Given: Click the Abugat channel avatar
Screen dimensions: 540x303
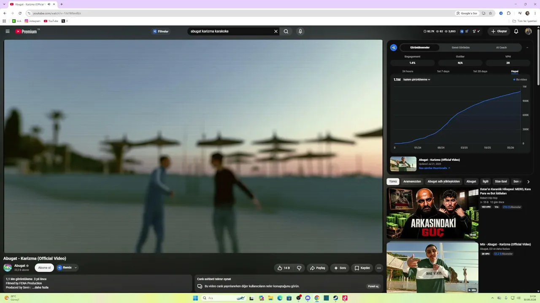Looking at the screenshot, I should coord(8,268).
